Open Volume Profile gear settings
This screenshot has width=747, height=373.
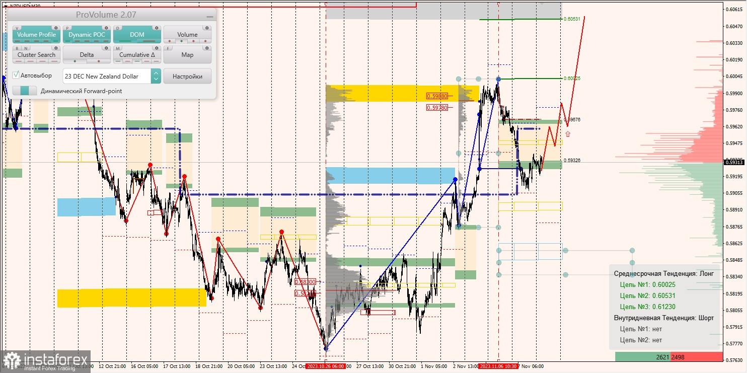56,28
